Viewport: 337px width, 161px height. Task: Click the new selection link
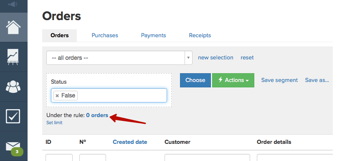[x=215, y=57]
